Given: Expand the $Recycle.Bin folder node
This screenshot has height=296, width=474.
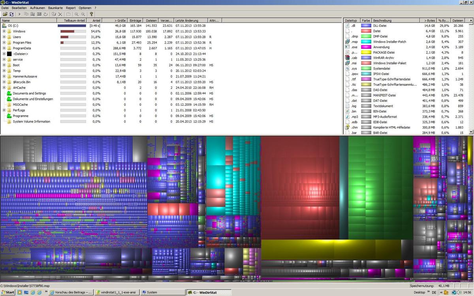Looking at the screenshot, I should [4, 82].
